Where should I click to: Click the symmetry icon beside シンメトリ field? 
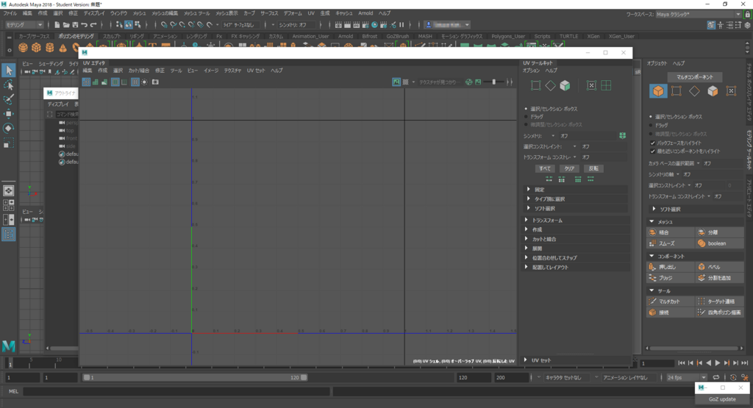622,136
